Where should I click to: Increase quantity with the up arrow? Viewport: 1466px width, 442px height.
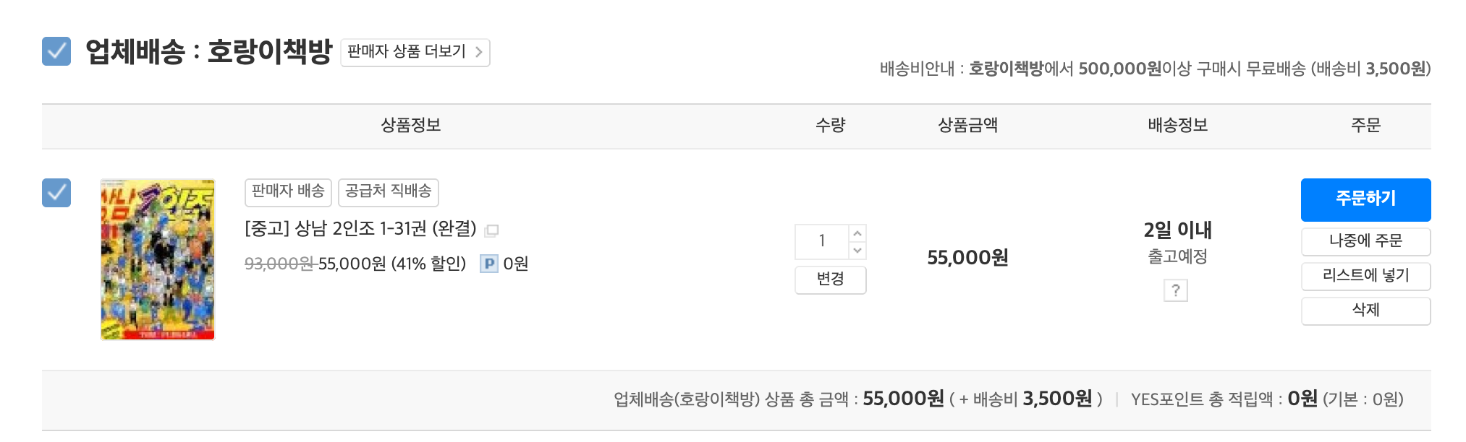point(857,233)
